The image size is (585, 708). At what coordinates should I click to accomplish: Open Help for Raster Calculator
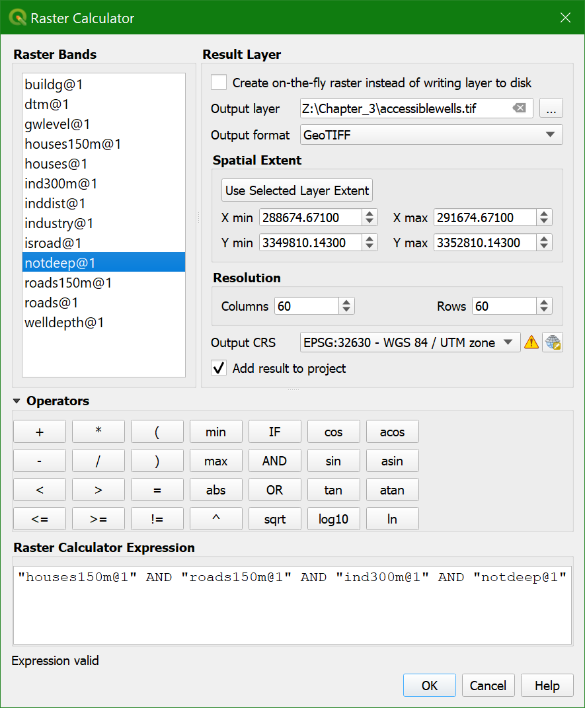pyautogui.click(x=547, y=686)
